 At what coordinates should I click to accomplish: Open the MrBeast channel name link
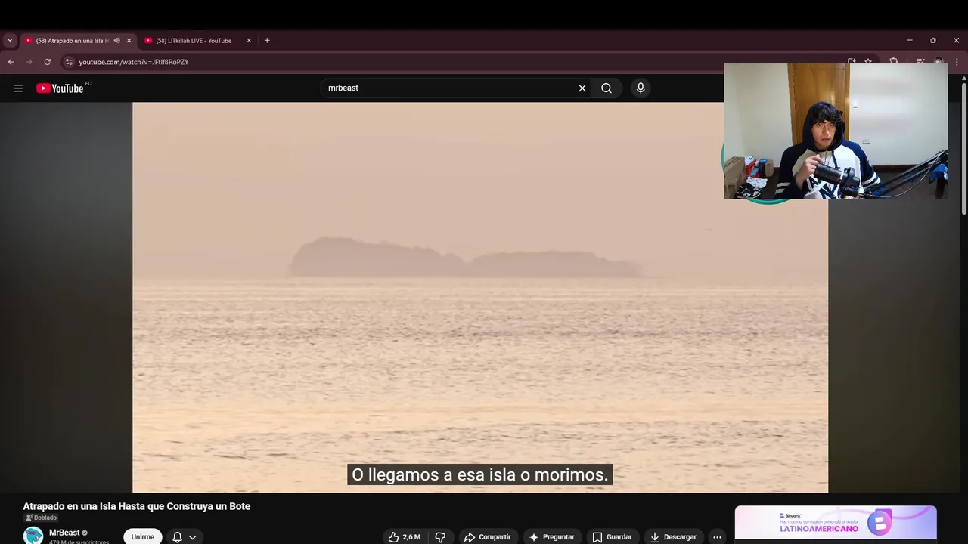click(x=64, y=533)
